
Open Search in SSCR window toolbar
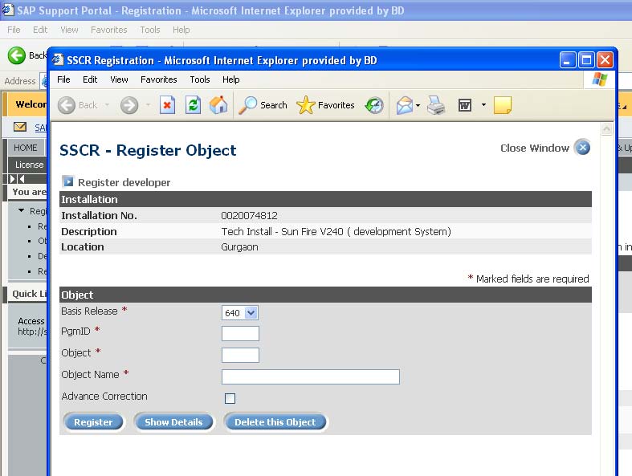point(263,105)
